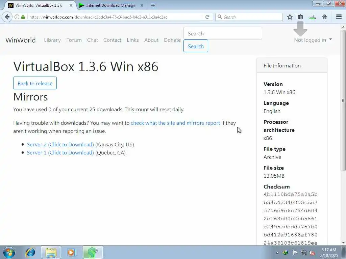Screen dimensions: 346x259
Task: Download from Server 2 Kansas City
Action: coord(60,144)
